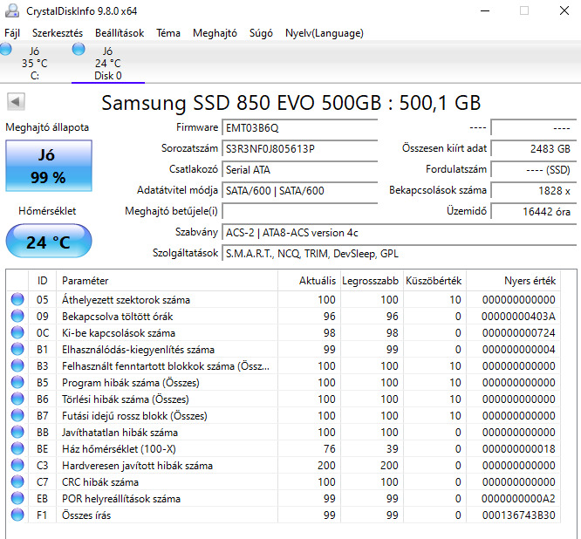Click the 16442 óra uptime value
Image resolution: width=581 pixels, height=539 pixels.
[534, 212]
